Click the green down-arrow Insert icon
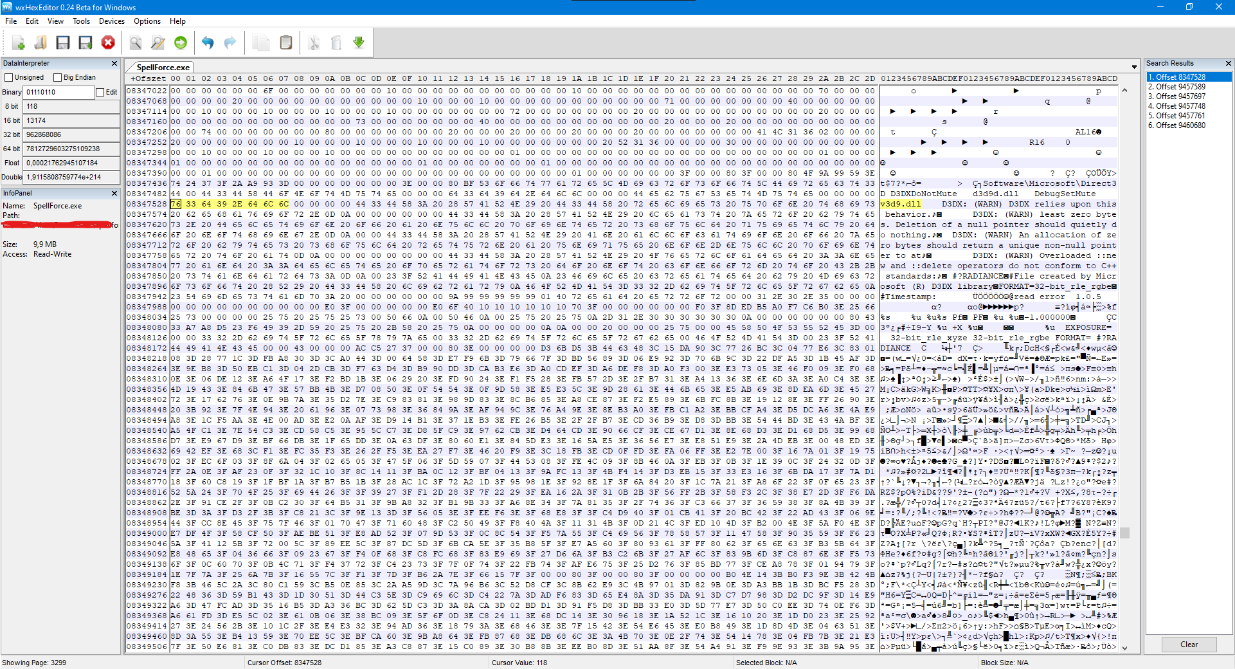 (359, 42)
